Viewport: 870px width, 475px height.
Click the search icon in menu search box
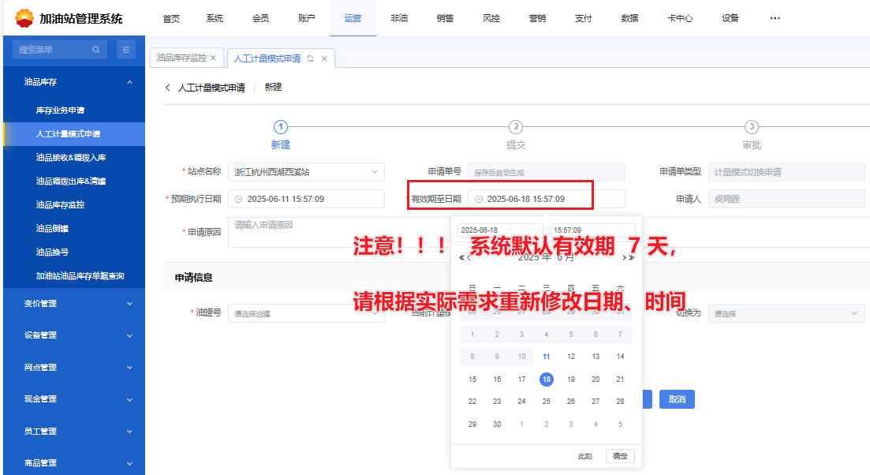tap(95, 50)
